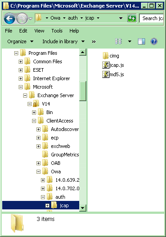Click the cimg folder icon
Image resolution: width=166 pixels, height=237 pixels.
pos(105,56)
